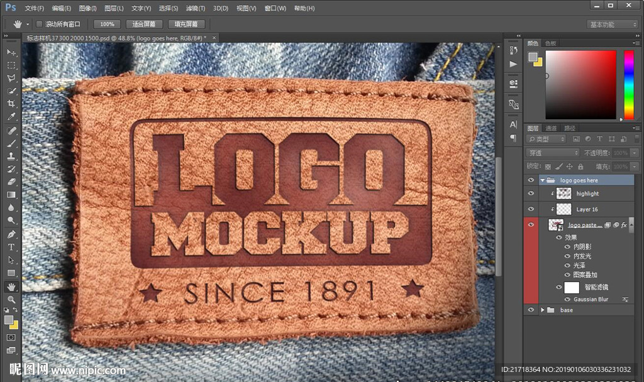Select the Move tool

pyautogui.click(x=11, y=52)
